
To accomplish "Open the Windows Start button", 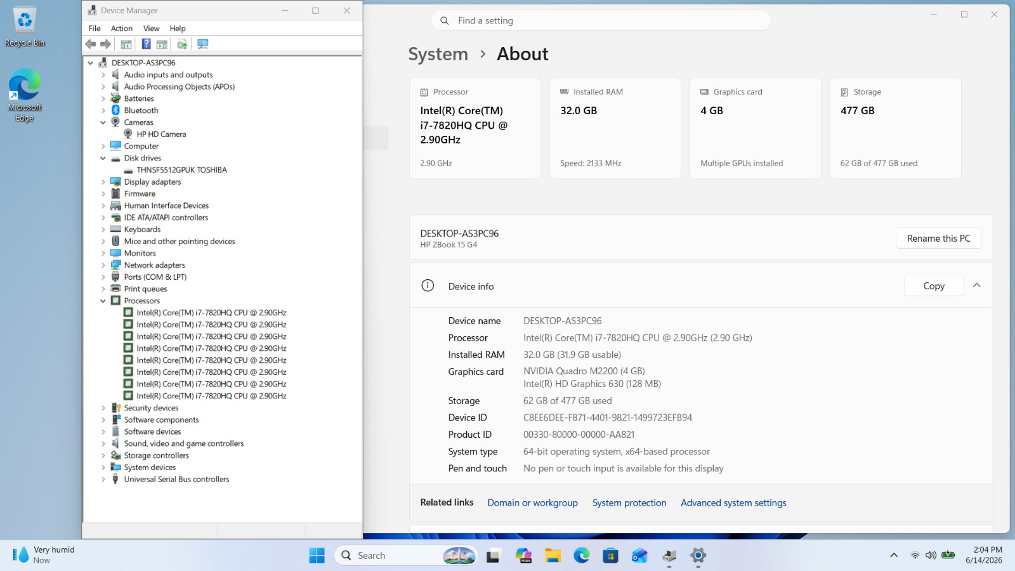I will [x=317, y=556].
